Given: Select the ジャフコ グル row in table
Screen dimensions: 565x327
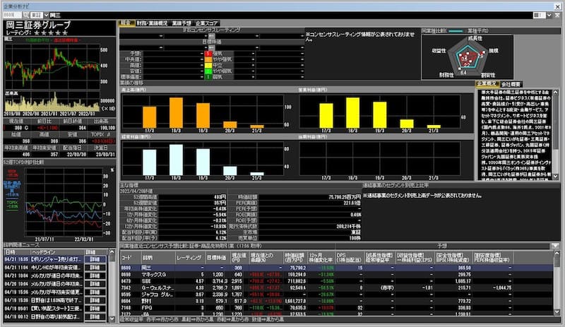Looking at the screenshot, I should click(x=336, y=295).
